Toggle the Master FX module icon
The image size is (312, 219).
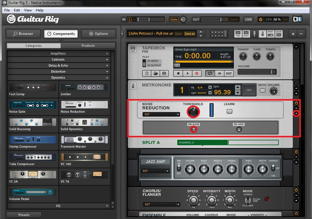click(278, 34)
